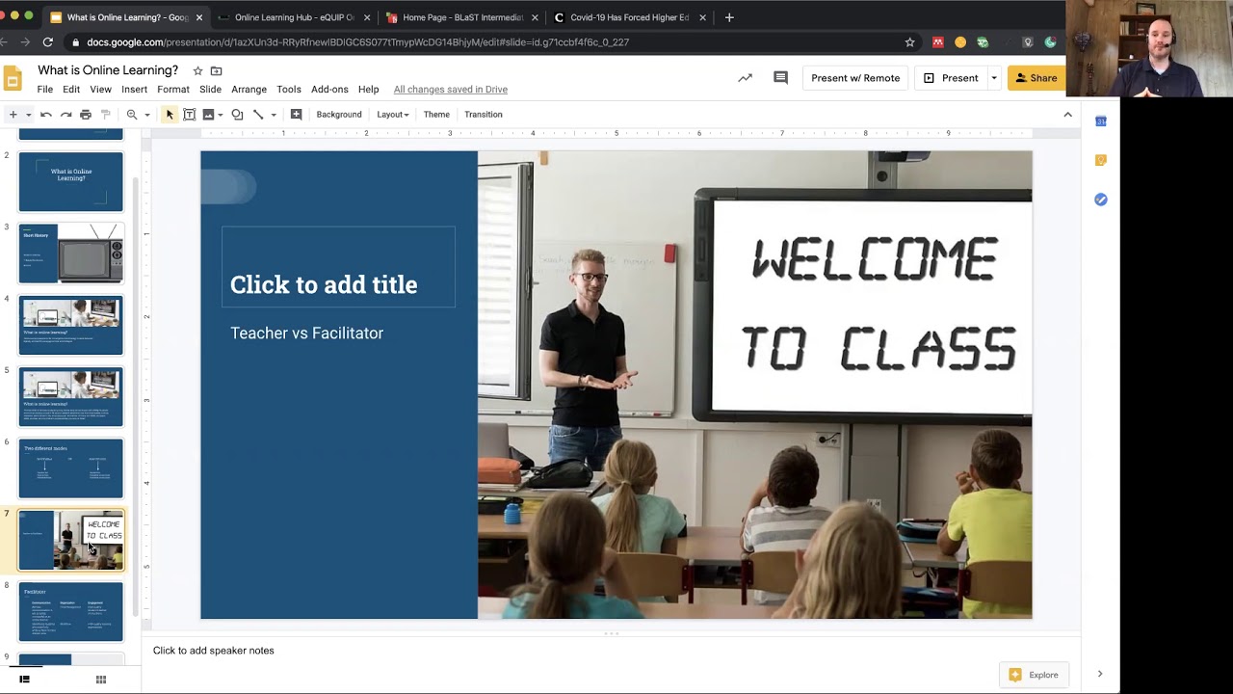Open the Present options dropdown arrow
Image resolution: width=1233 pixels, height=694 pixels.
click(x=993, y=78)
